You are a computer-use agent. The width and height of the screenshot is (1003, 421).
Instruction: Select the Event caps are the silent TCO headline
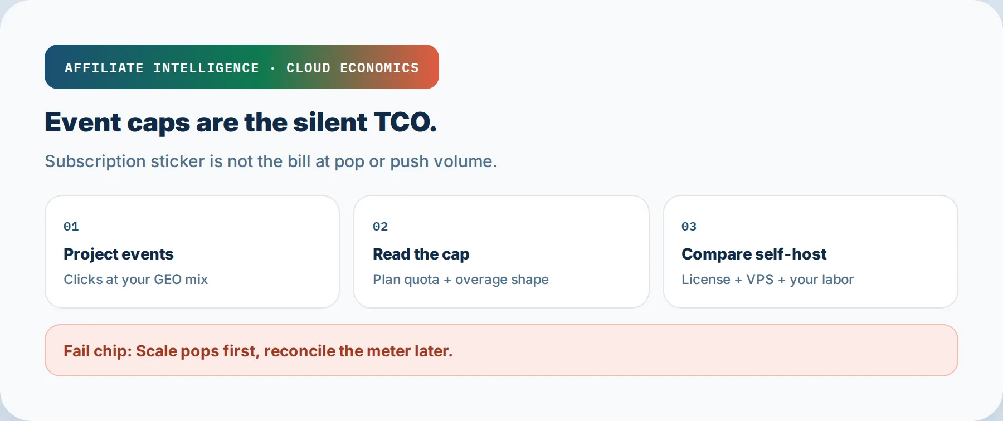point(241,123)
